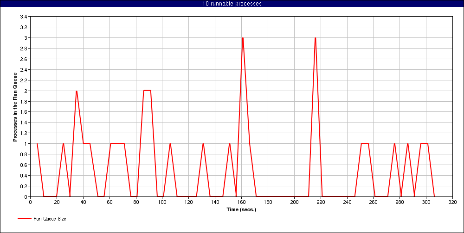Image resolution: width=464 pixels, height=233 pixels.
Task: Click the peak of 1 near 276 seconds
Action: 394,144
